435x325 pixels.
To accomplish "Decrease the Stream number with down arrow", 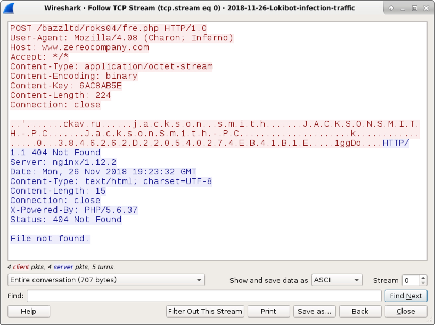I will click(423, 283).
